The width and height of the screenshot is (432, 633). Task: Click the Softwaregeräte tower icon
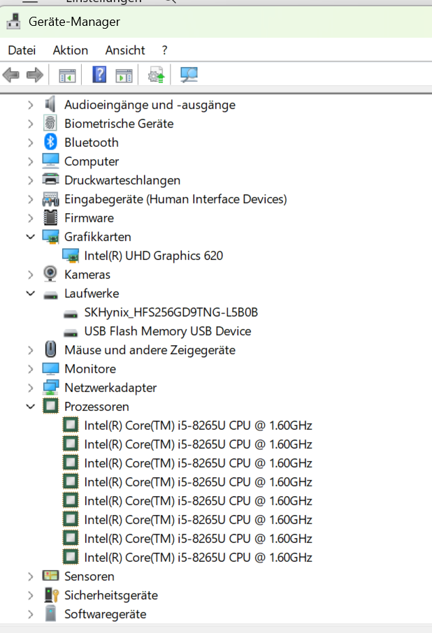click(50, 613)
